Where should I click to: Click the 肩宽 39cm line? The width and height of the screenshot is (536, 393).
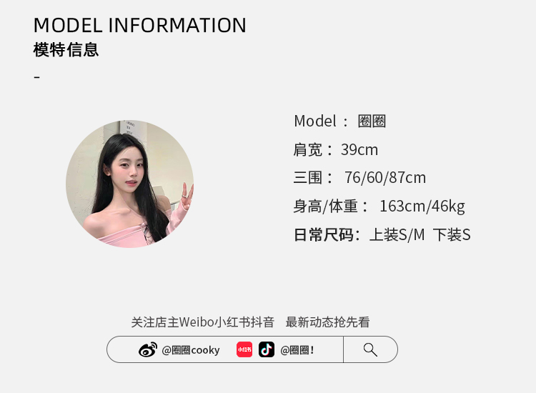coord(335,149)
